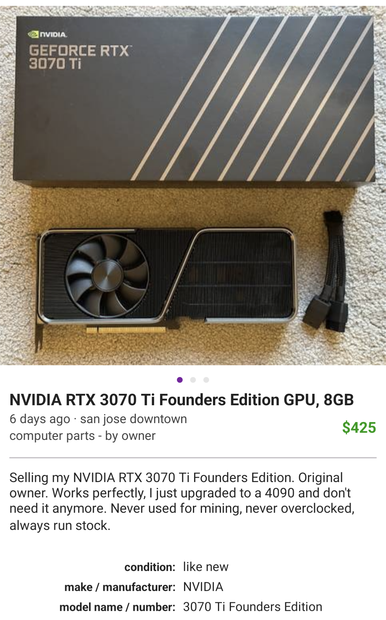This screenshot has width=386, height=620.
Task: Open the main GPU listing photo
Action: pos(193,185)
